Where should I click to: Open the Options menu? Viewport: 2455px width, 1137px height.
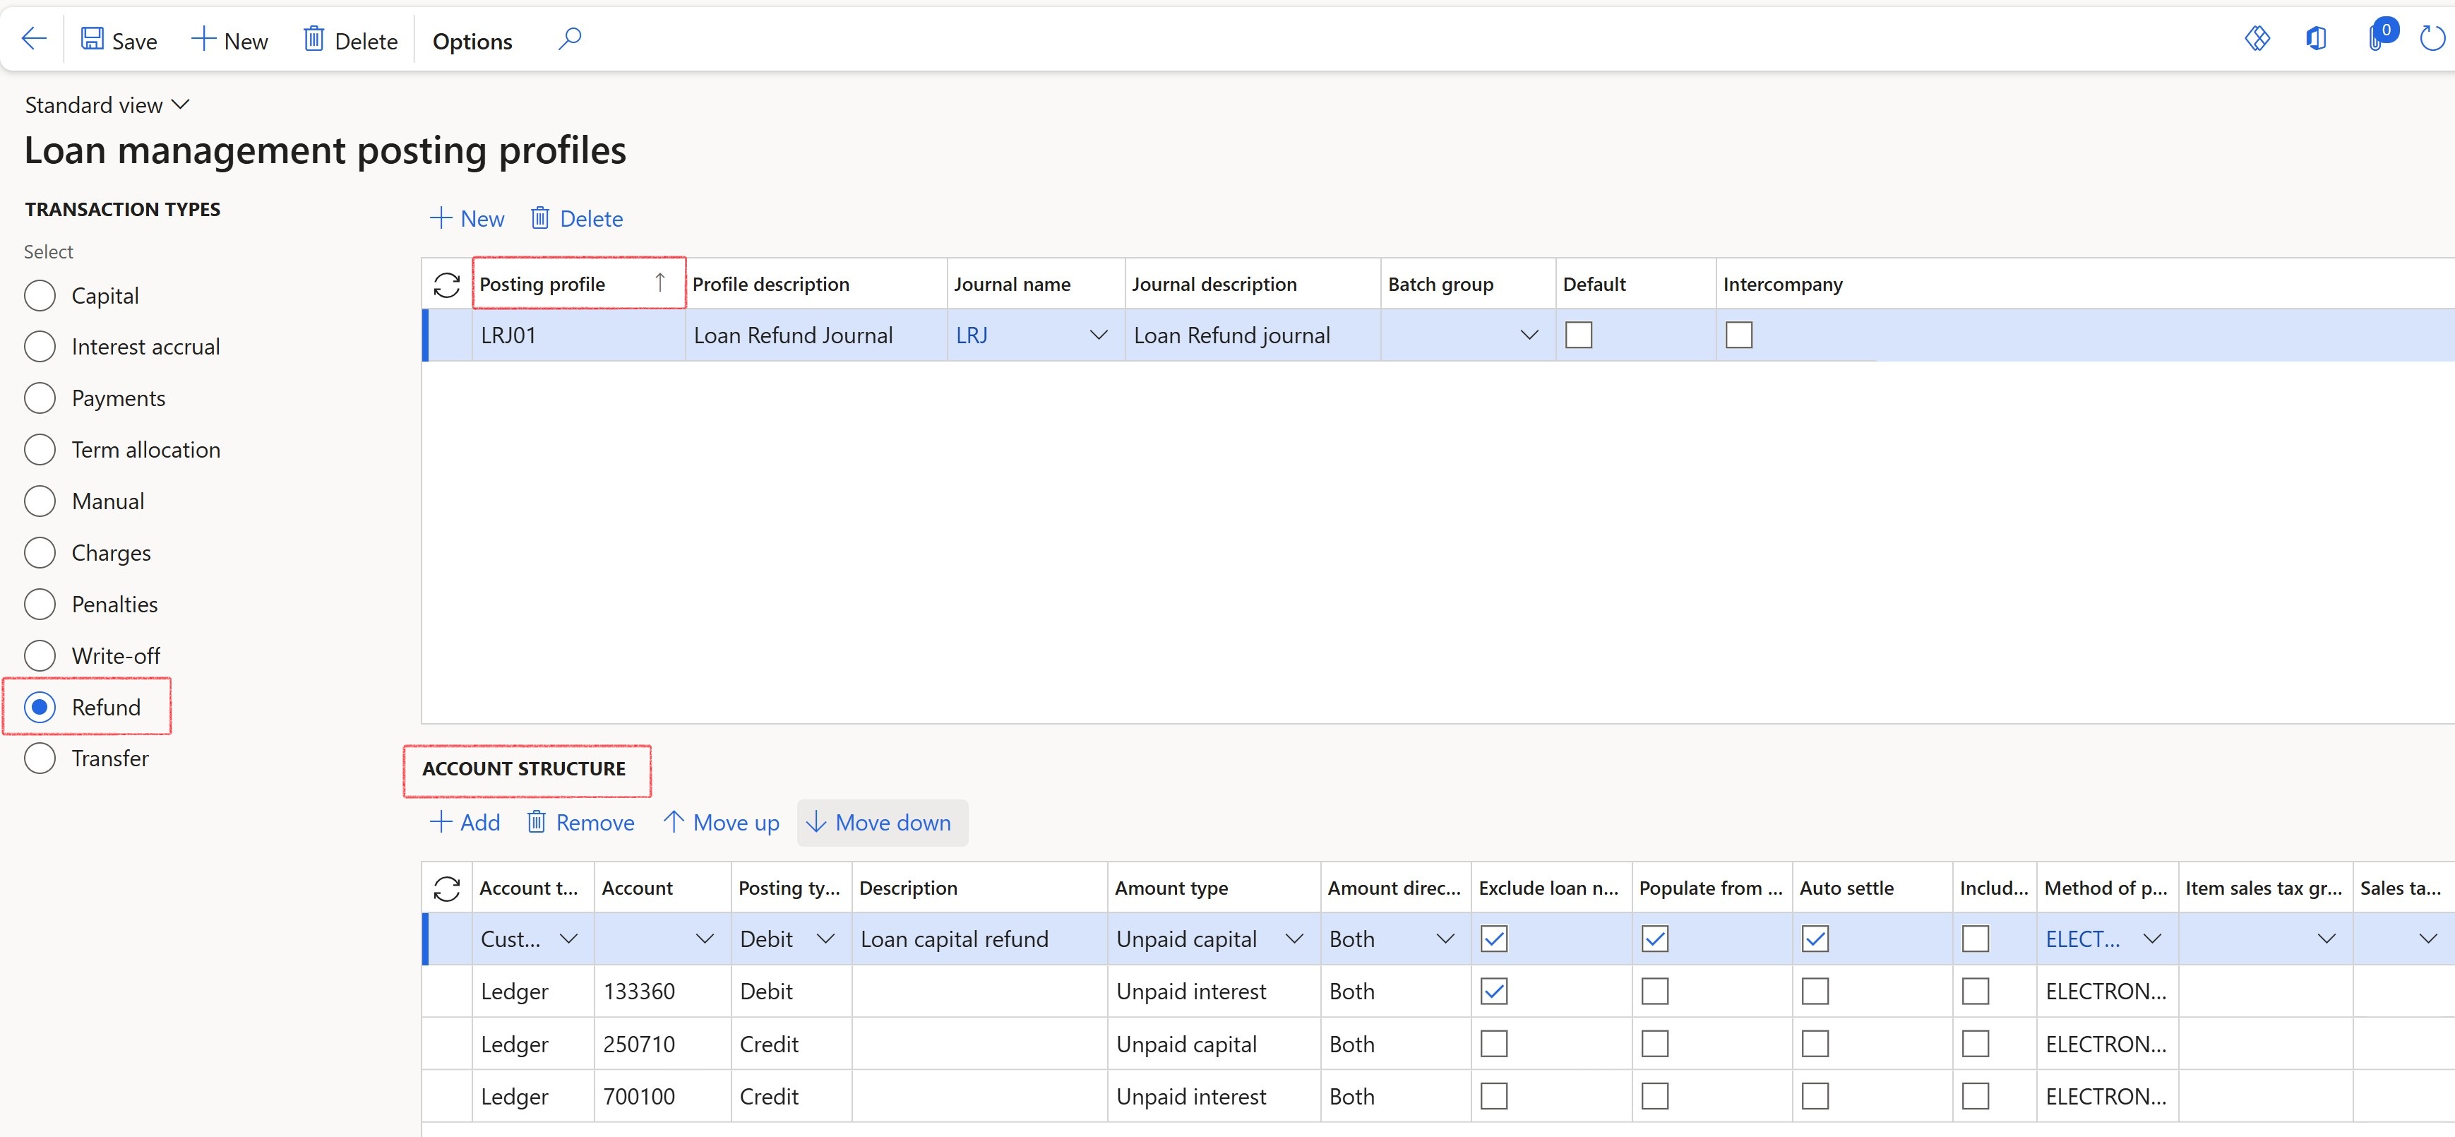472,41
